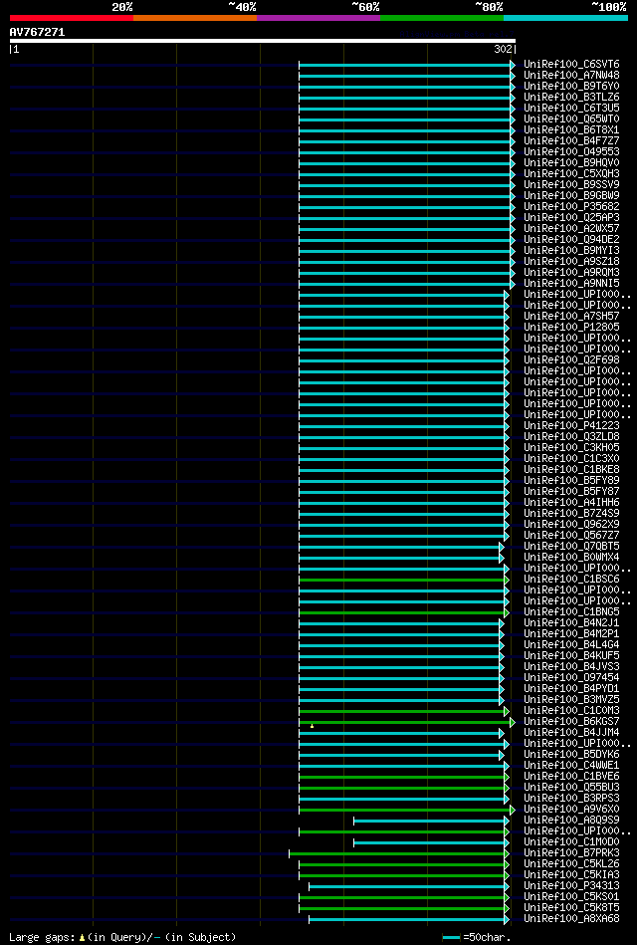Click the purple ~60% identity legend bar
637x945 pixels.
318,18
